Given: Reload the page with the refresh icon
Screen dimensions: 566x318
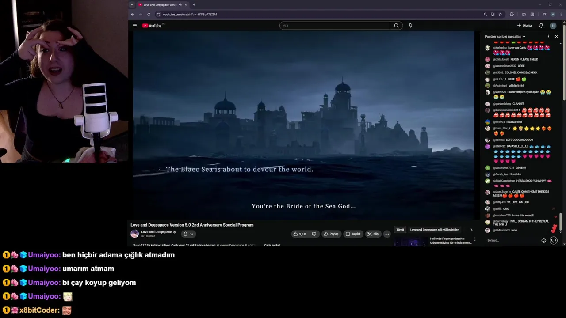Looking at the screenshot, I should 149,14.
